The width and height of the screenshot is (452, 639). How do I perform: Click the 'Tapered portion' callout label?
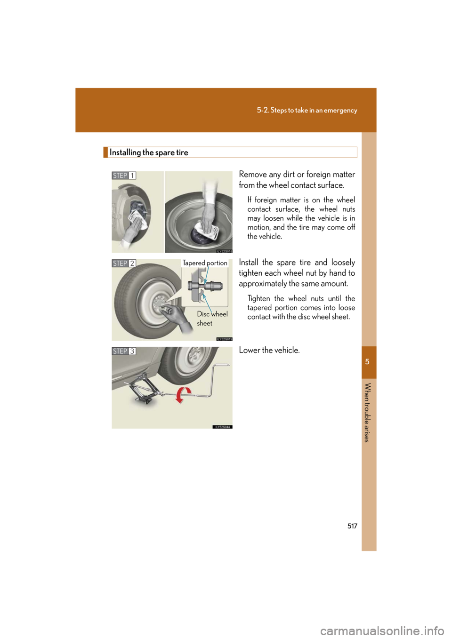point(205,263)
